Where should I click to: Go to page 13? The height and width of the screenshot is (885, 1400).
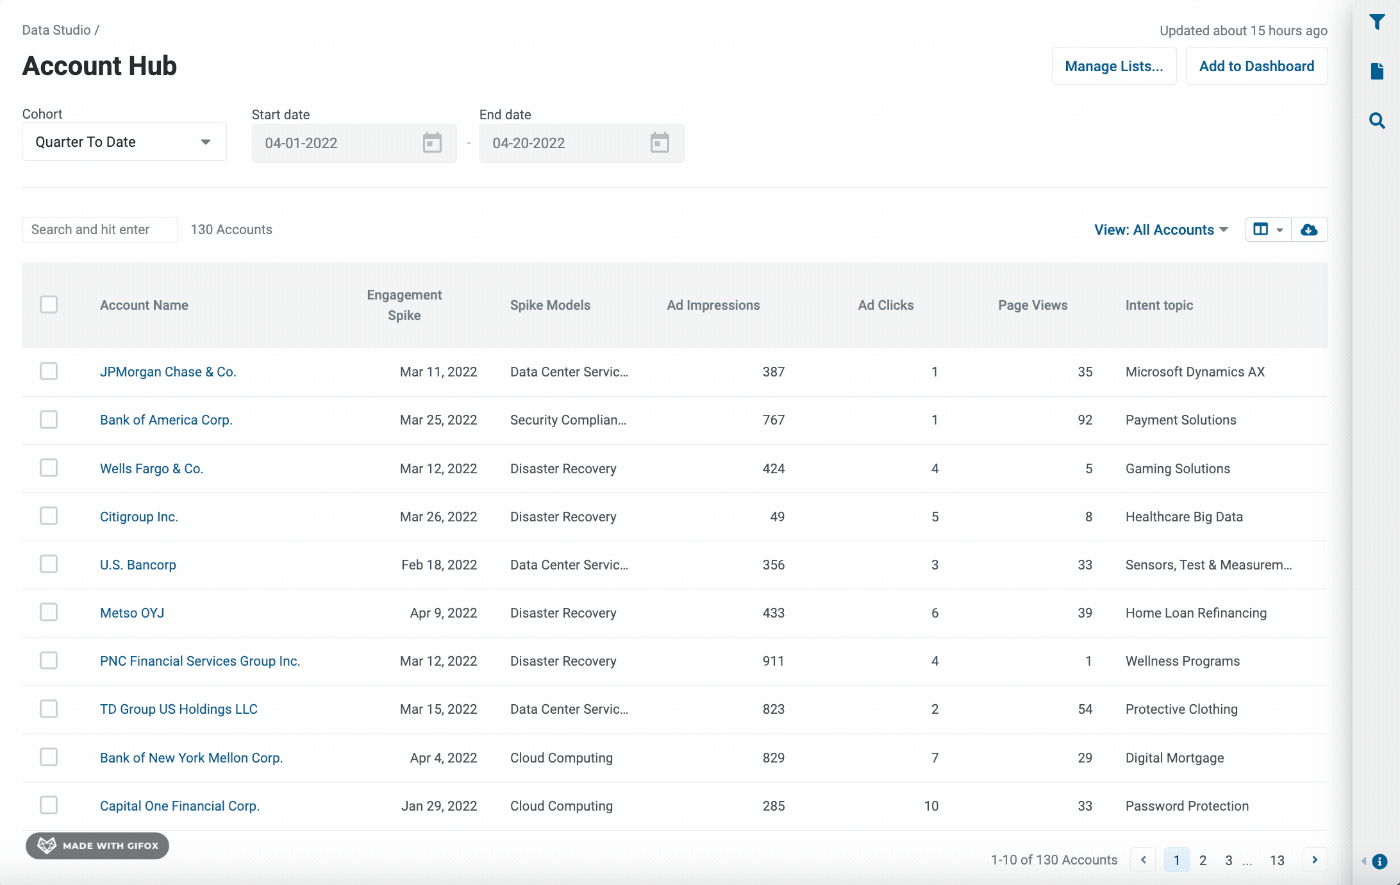1278,860
